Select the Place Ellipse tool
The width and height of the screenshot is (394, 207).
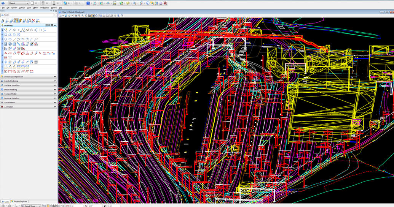10,39
